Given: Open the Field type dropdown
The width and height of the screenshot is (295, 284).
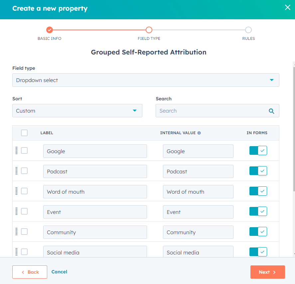Looking at the screenshot, I should 146,80.
